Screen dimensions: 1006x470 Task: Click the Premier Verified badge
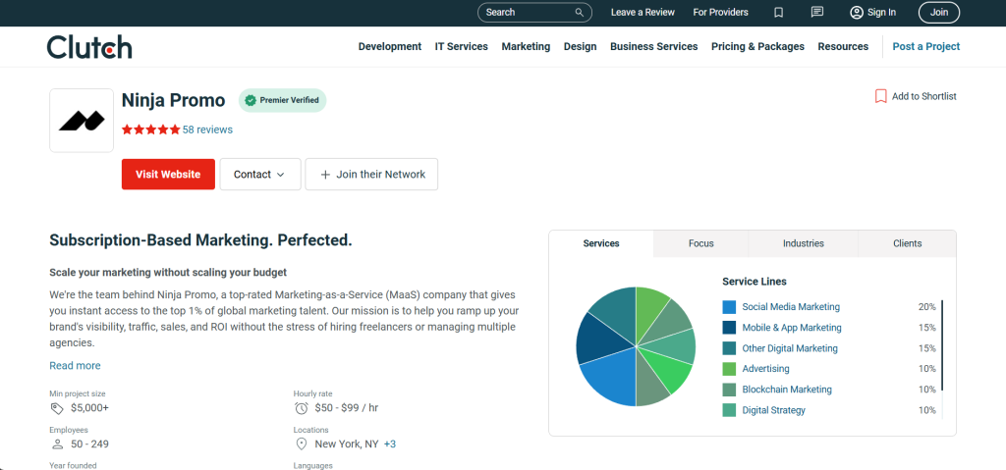pos(282,100)
